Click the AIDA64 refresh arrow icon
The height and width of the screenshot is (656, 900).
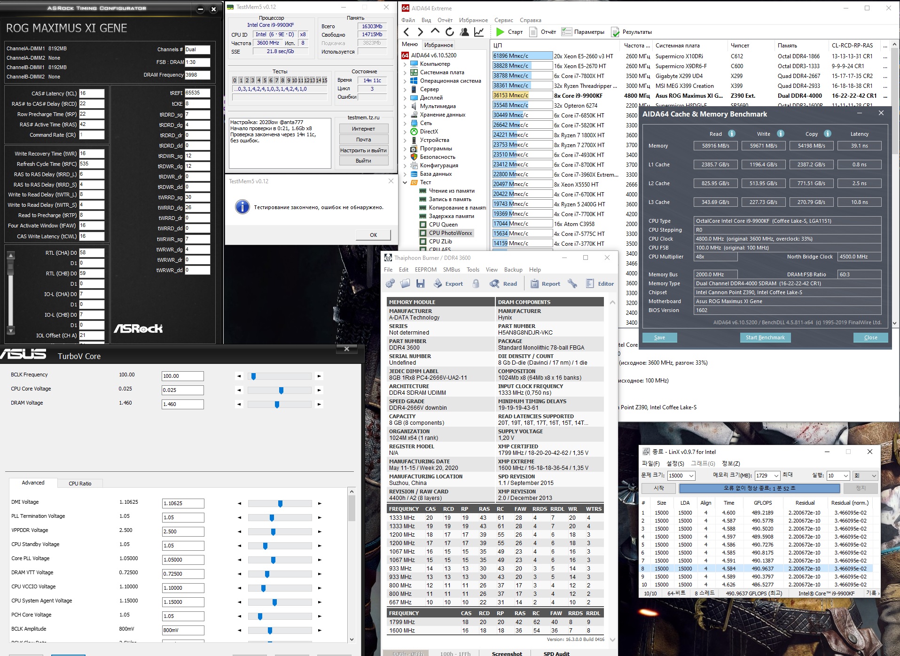[x=450, y=32]
